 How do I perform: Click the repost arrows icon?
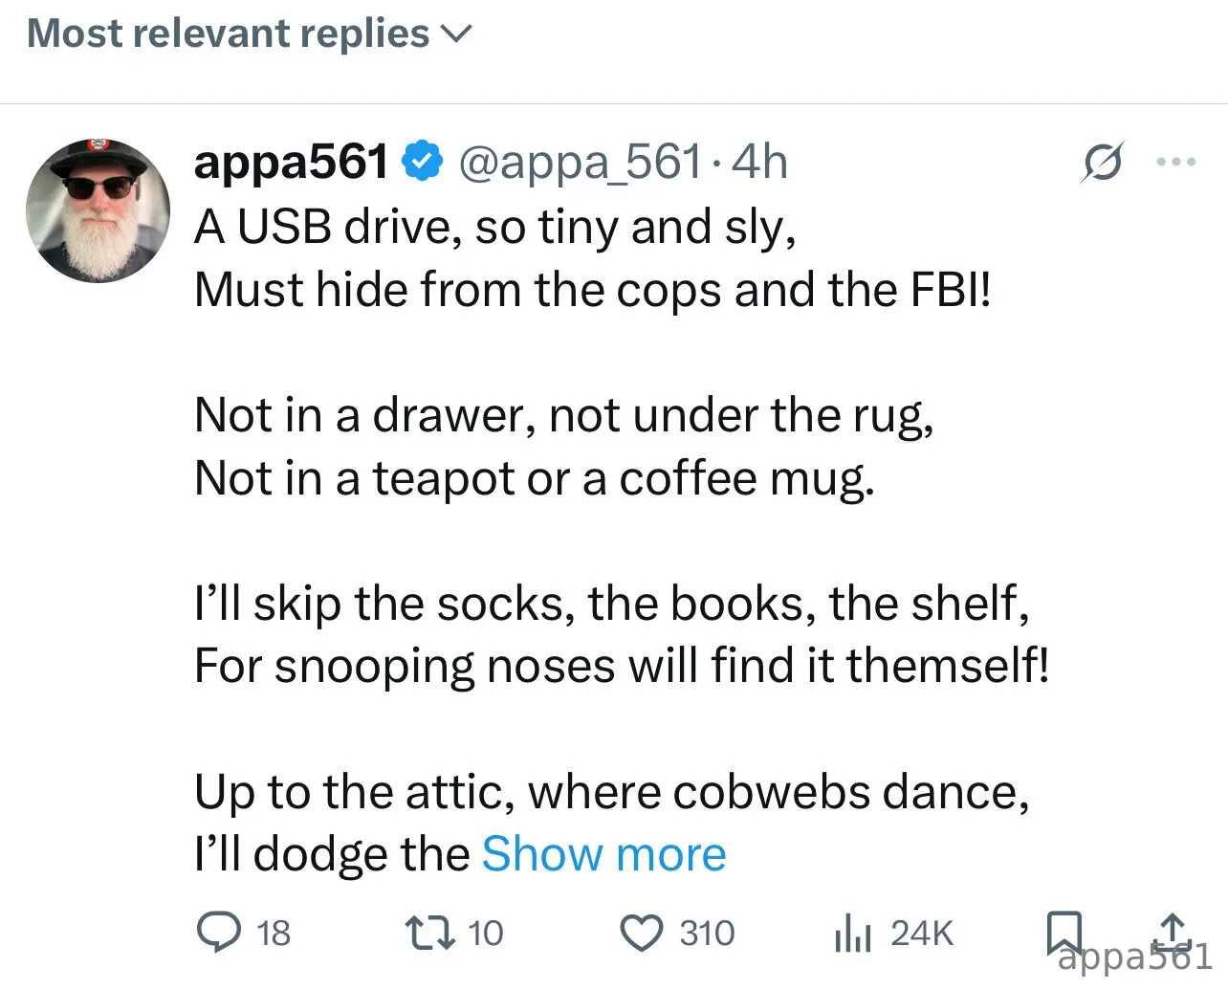click(431, 933)
